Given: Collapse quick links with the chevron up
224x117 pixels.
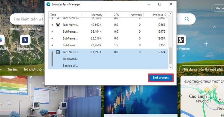Looking at the screenshot, I should click(x=214, y=27).
